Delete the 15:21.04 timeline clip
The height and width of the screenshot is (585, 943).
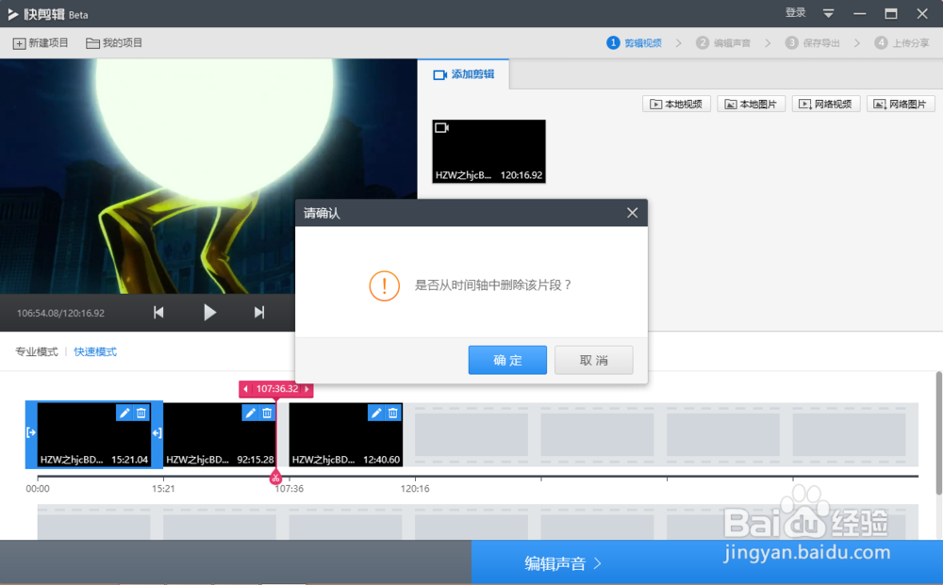pos(141,413)
